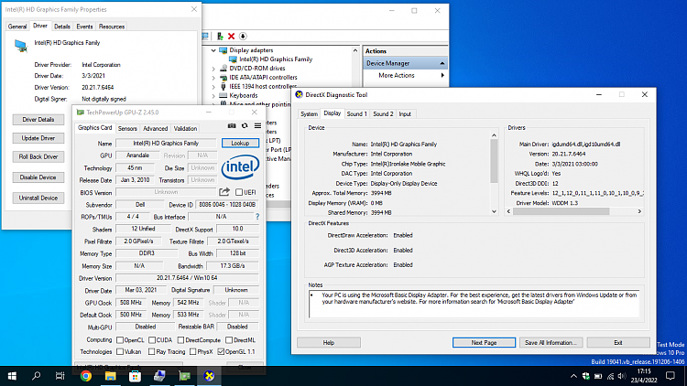Click the Disable Device button
This screenshot has height=386, width=687.
(x=38, y=177)
